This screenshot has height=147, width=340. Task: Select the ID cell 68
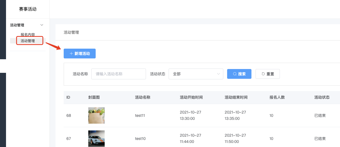(x=69, y=115)
